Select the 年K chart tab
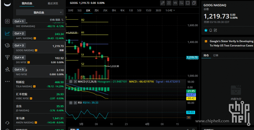 (x=122, y=10)
